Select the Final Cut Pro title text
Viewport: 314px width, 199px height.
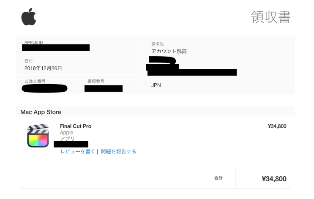pyautogui.click(x=76, y=126)
